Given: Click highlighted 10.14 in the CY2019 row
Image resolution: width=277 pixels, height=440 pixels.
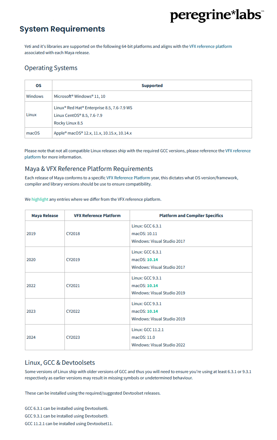Looking at the screenshot, I should [x=153, y=260].
